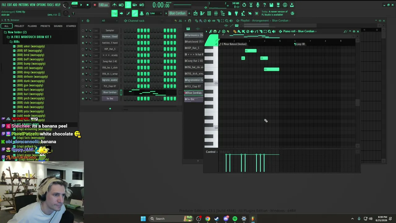Open the Line snap dropdown
Viewport: 396px width, 223px height.
point(155,13)
